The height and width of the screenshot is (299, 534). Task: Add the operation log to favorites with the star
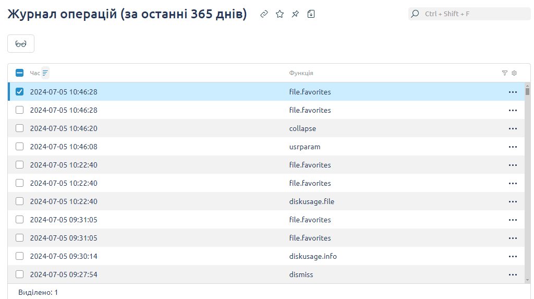(x=280, y=14)
